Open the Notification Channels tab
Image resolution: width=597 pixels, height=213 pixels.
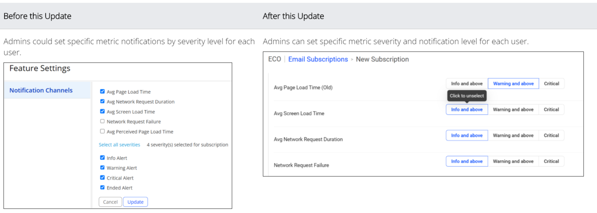point(41,90)
